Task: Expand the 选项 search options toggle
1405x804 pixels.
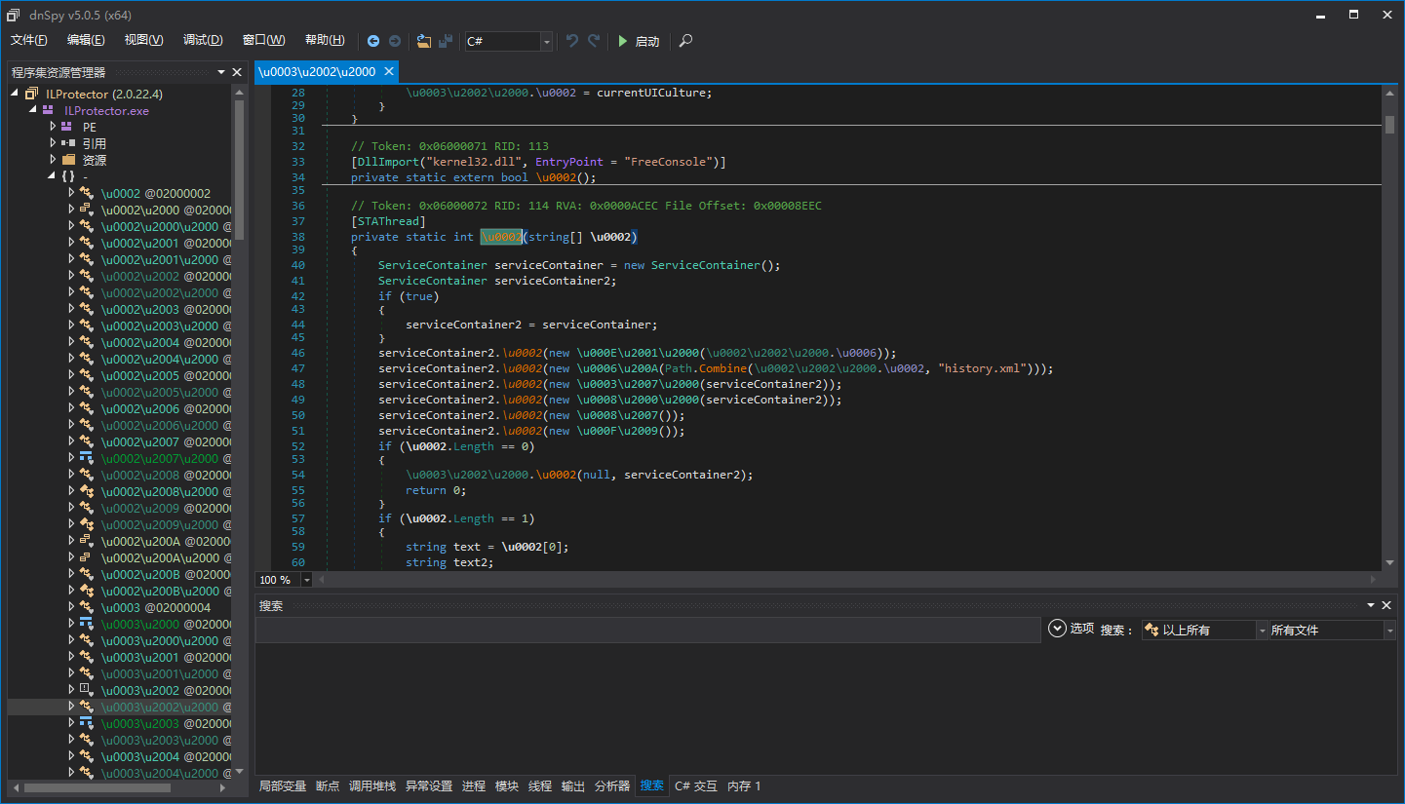Action: coord(1057,629)
